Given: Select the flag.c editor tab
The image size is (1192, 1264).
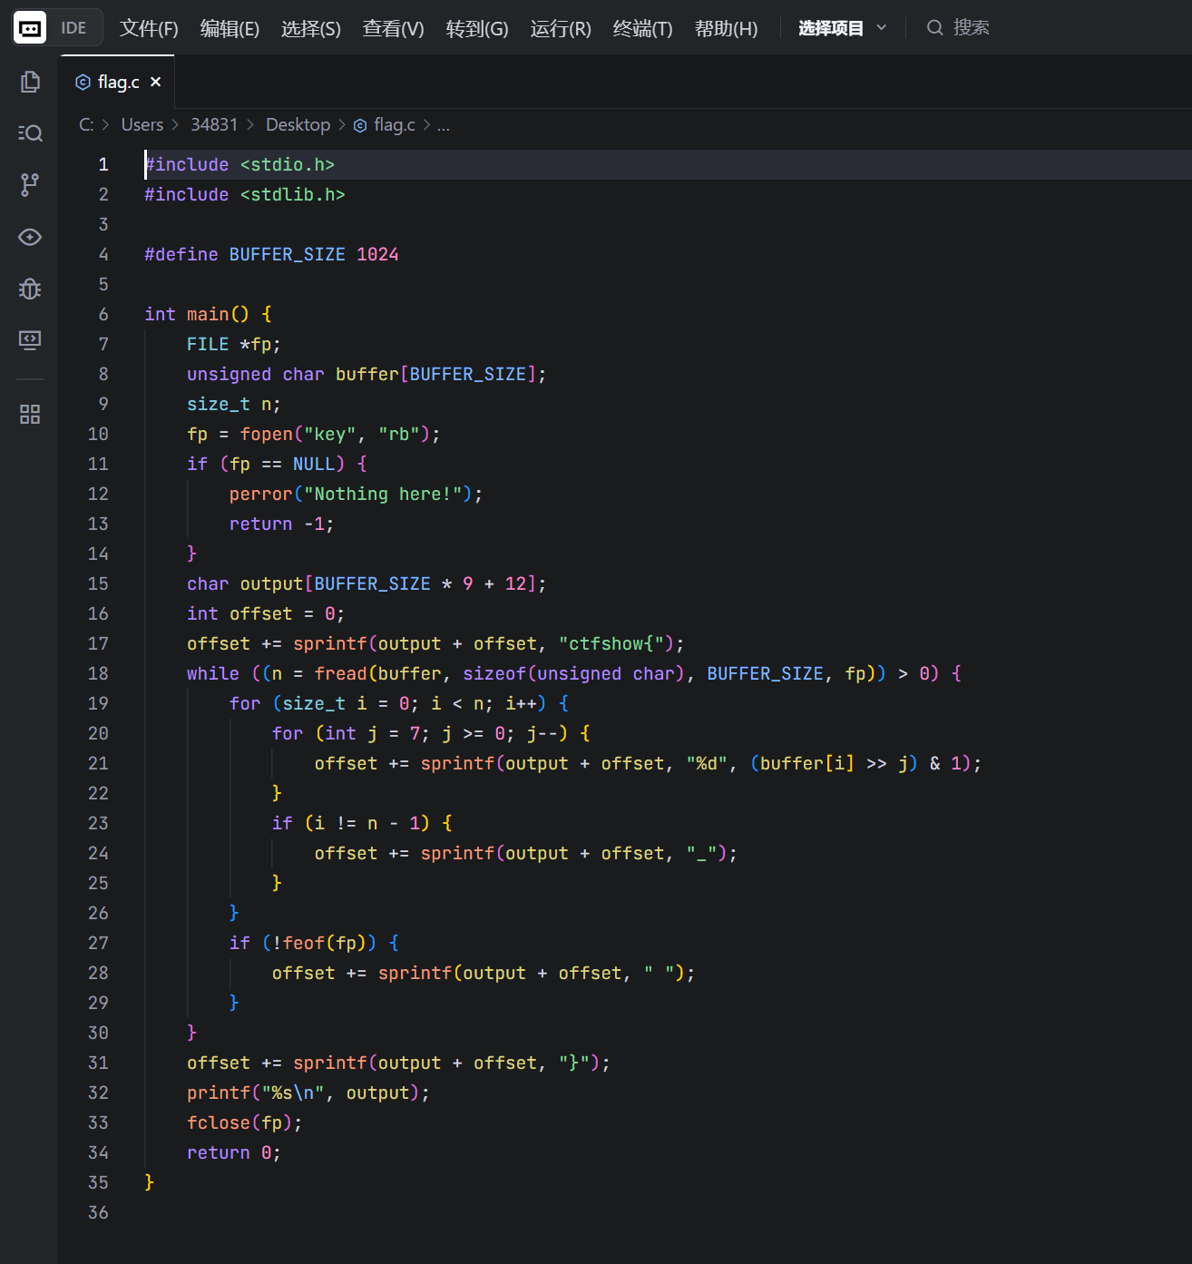Looking at the screenshot, I should point(118,82).
